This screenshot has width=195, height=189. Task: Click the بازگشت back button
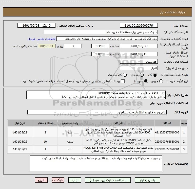click(58, 180)
